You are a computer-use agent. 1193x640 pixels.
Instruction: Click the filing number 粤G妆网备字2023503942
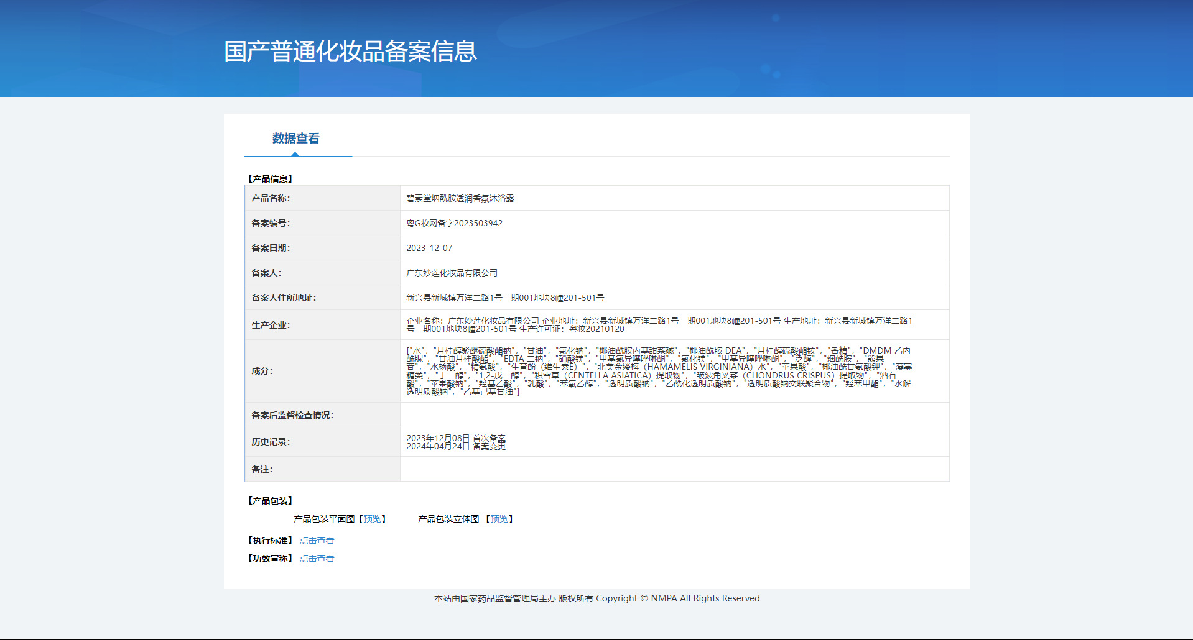pos(454,223)
